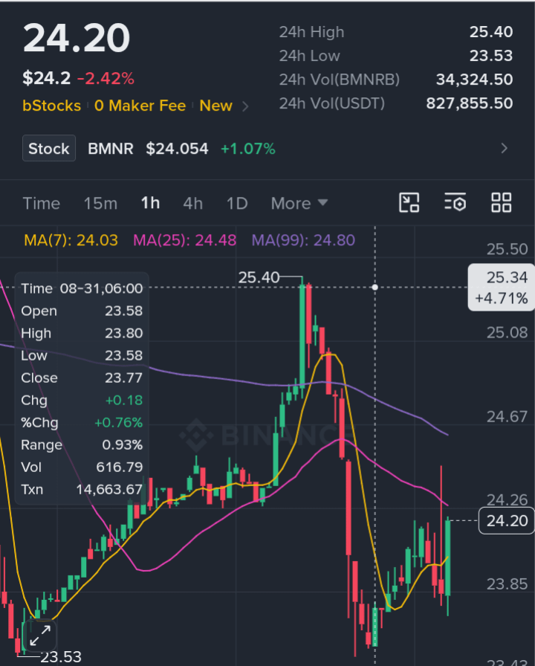Tap the Stock label button

point(49,148)
